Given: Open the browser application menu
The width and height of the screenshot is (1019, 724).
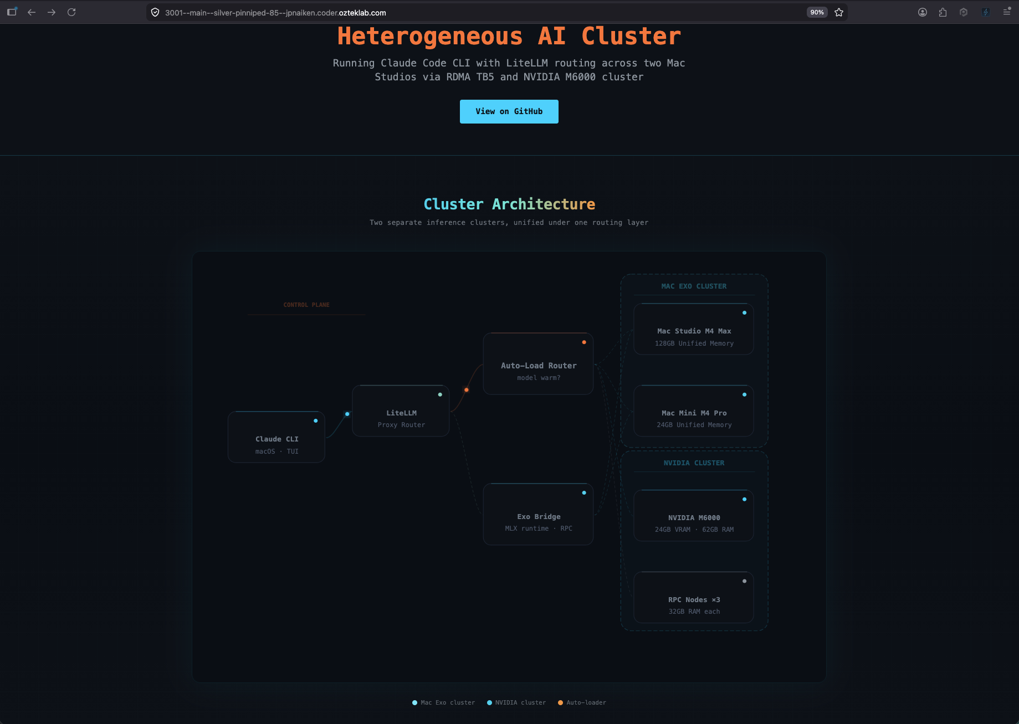Looking at the screenshot, I should (1007, 12).
